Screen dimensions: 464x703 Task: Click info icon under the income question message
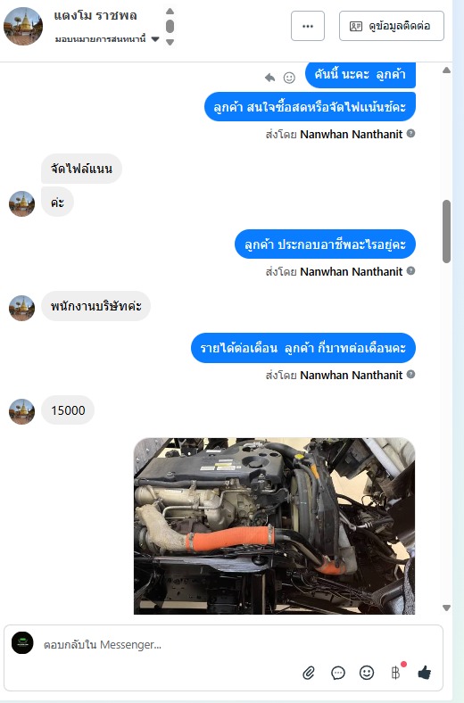coord(410,374)
